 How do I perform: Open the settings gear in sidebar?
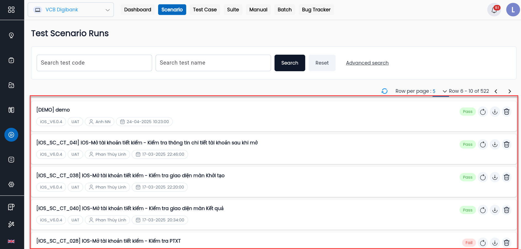click(11, 184)
